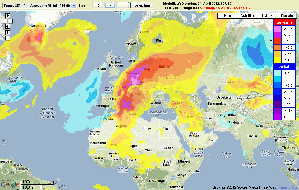Image resolution: width=299 pixels, height=190 pixels.
Task: Click the North Atlantic Ocean label
Action: click(x=48, y=113)
